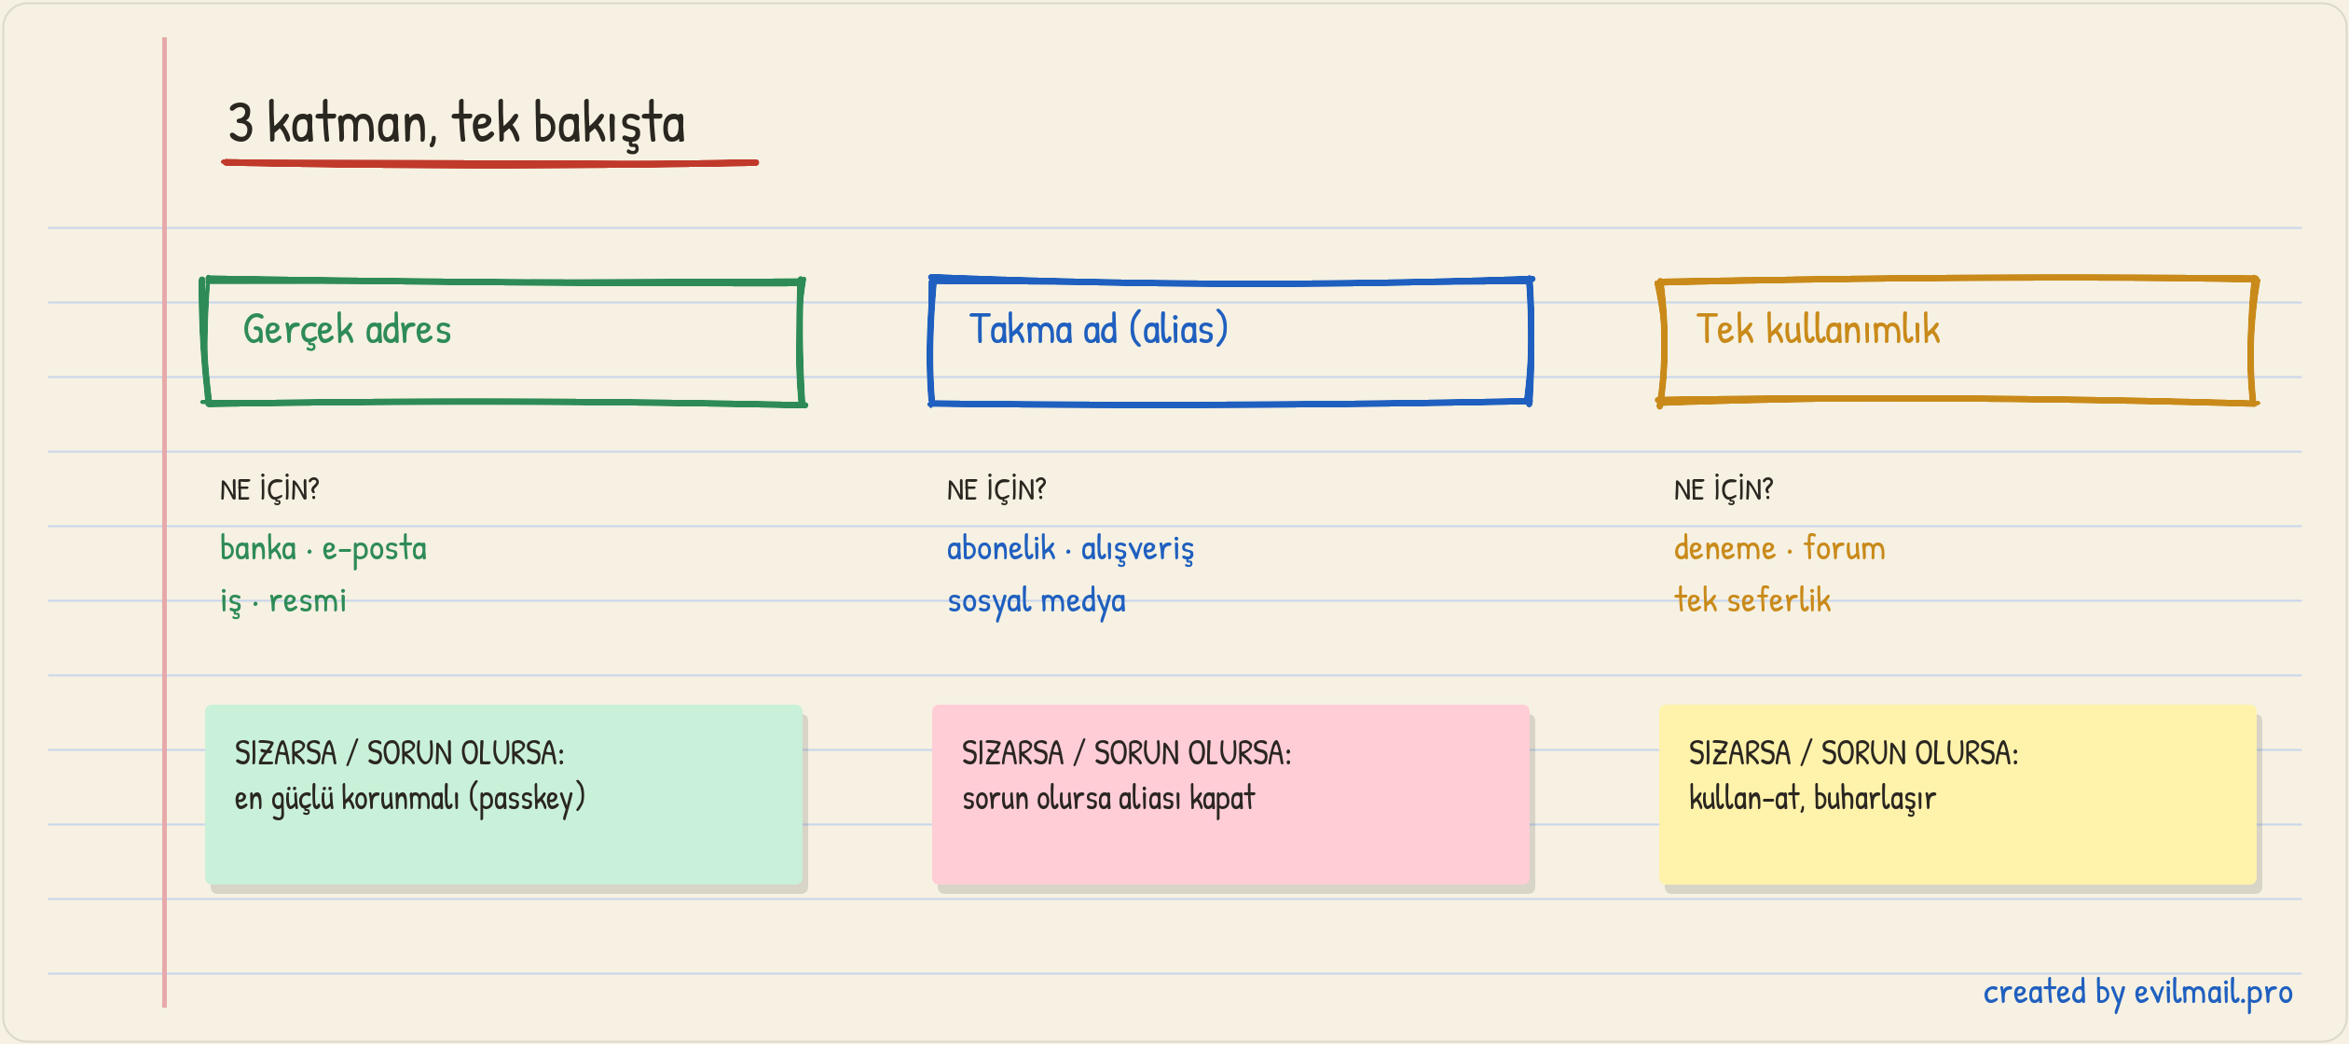This screenshot has width=2349, height=1044.
Task: Click the title '3 katman, tek bakışta'
Action: coord(457,123)
